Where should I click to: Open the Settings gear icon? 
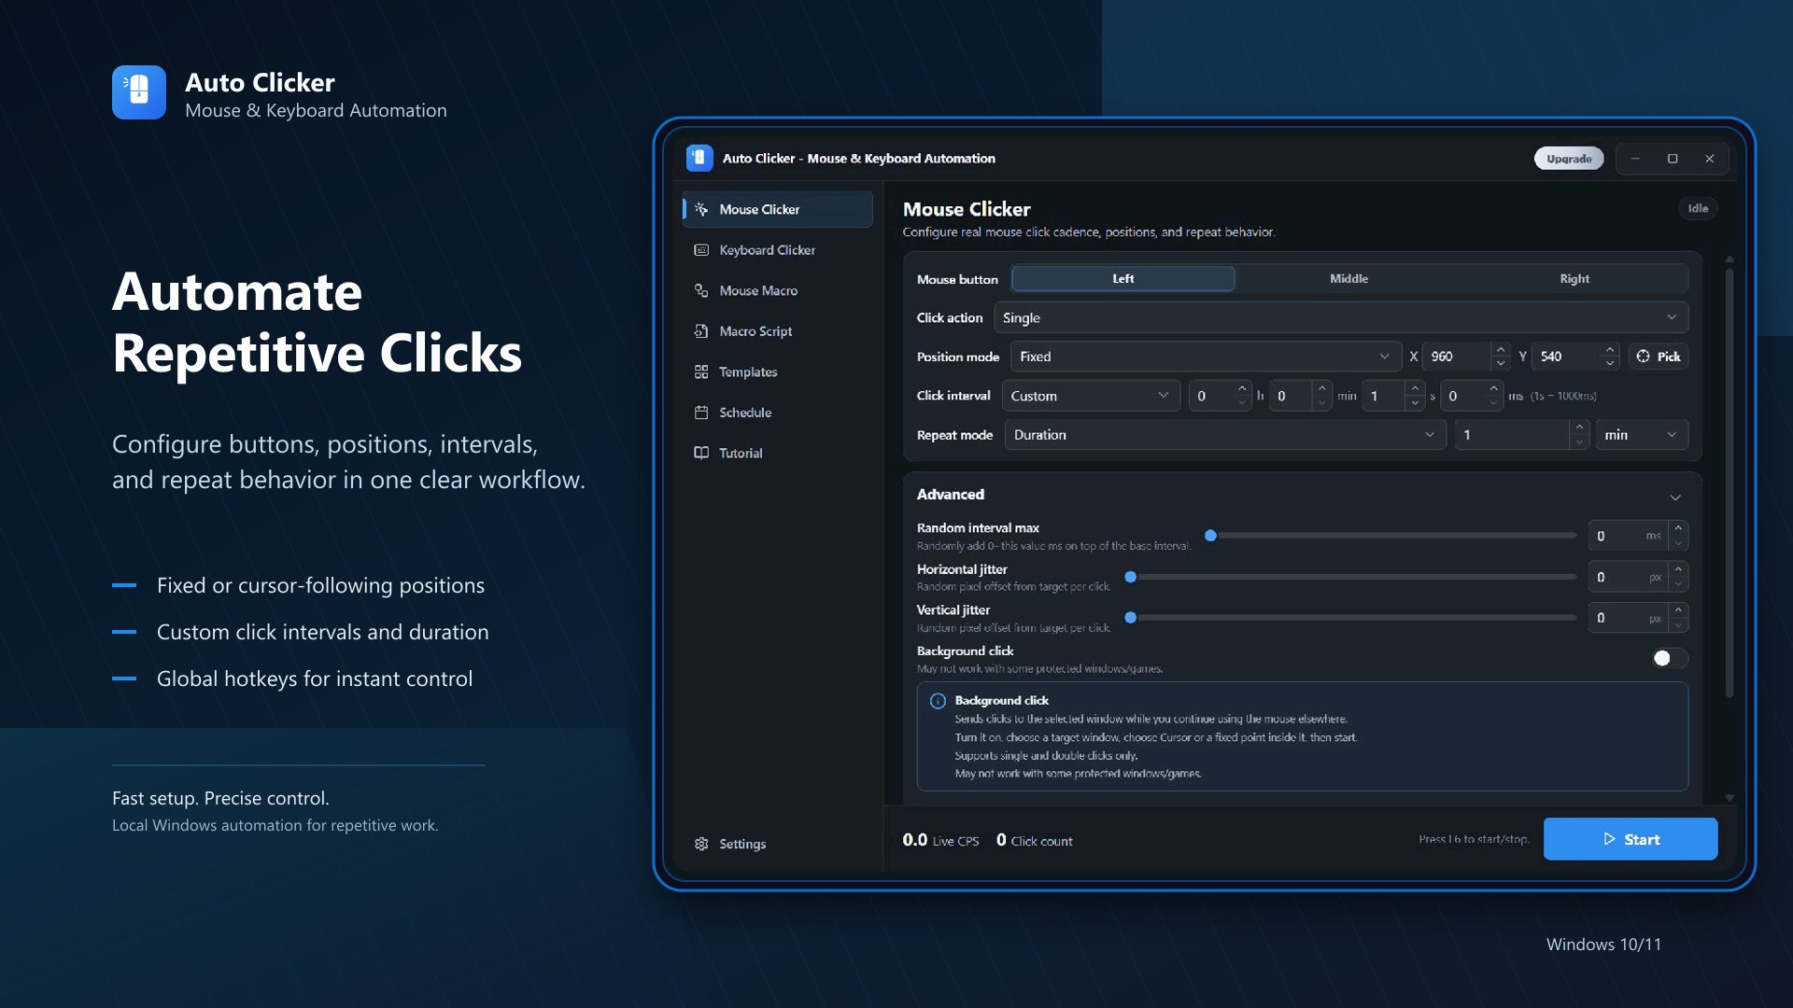tap(701, 844)
